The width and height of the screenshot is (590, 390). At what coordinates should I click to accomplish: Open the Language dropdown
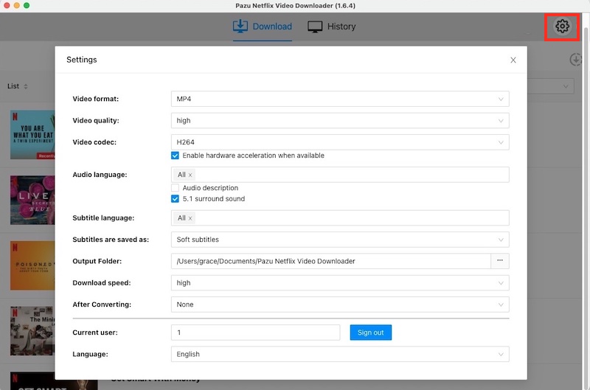(340, 355)
